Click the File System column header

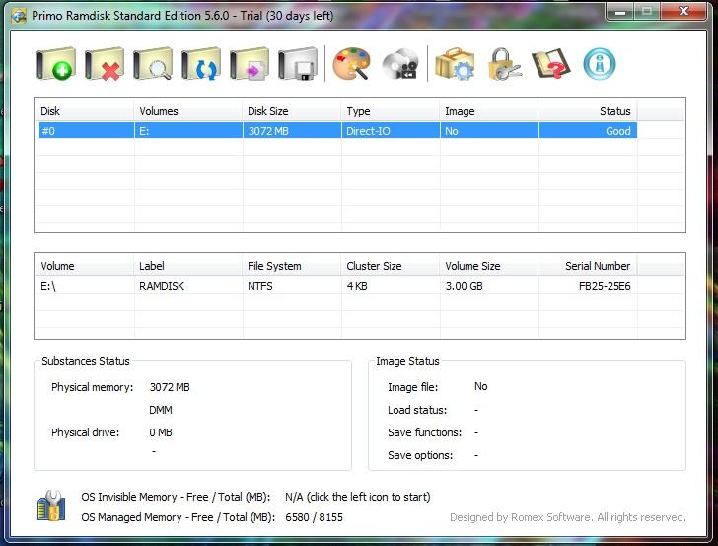click(x=291, y=266)
